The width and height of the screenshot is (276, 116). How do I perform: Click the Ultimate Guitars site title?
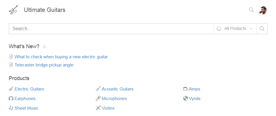click(x=44, y=10)
